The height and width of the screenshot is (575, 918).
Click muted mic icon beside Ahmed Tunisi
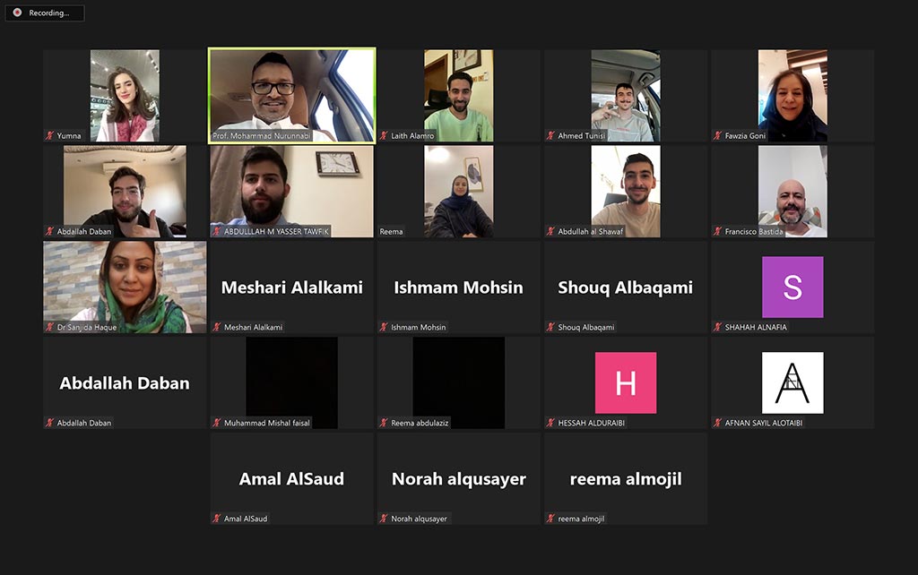(x=551, y=136)
